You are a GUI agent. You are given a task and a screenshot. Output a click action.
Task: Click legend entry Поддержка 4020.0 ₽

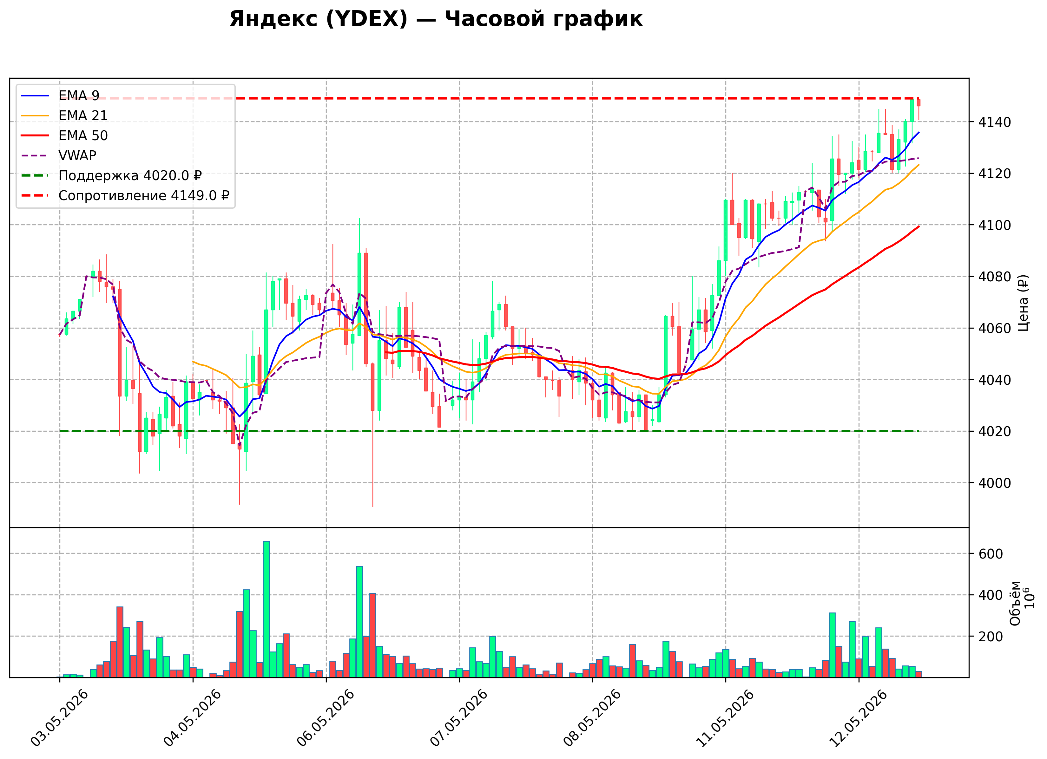click(x=130, y=176)
